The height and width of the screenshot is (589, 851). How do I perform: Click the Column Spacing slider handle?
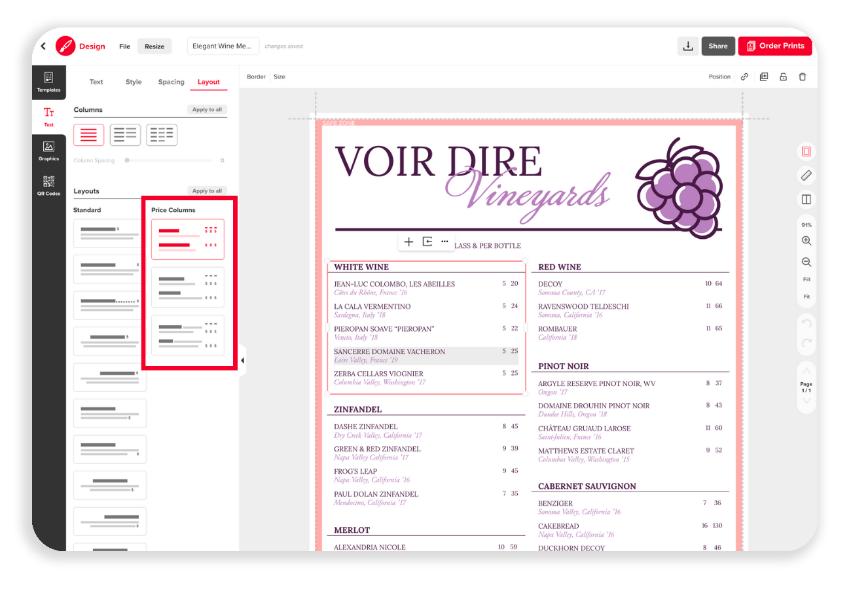click(x=127, y=160)
